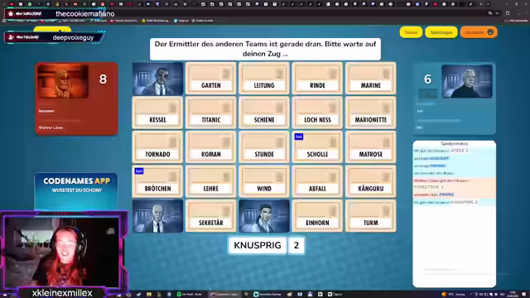Image resolution: width=530 pixels, height=298 pixels.
Task: Open the orange player menu button
Action: (x=479, y=32)
